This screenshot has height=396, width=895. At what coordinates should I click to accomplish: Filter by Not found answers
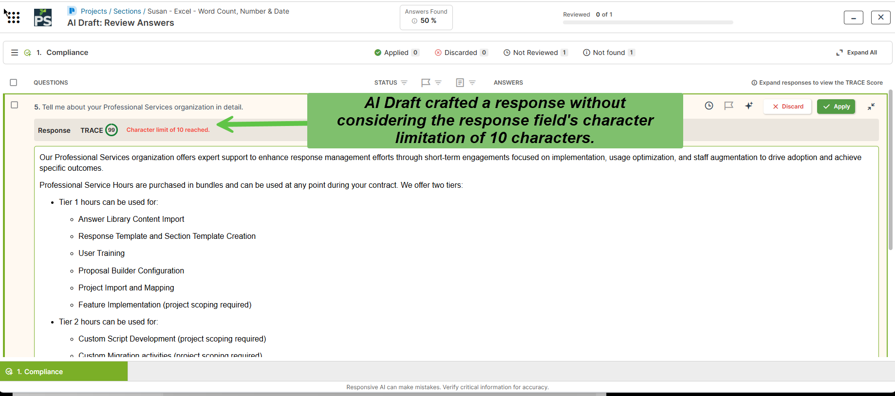[609, 53]
